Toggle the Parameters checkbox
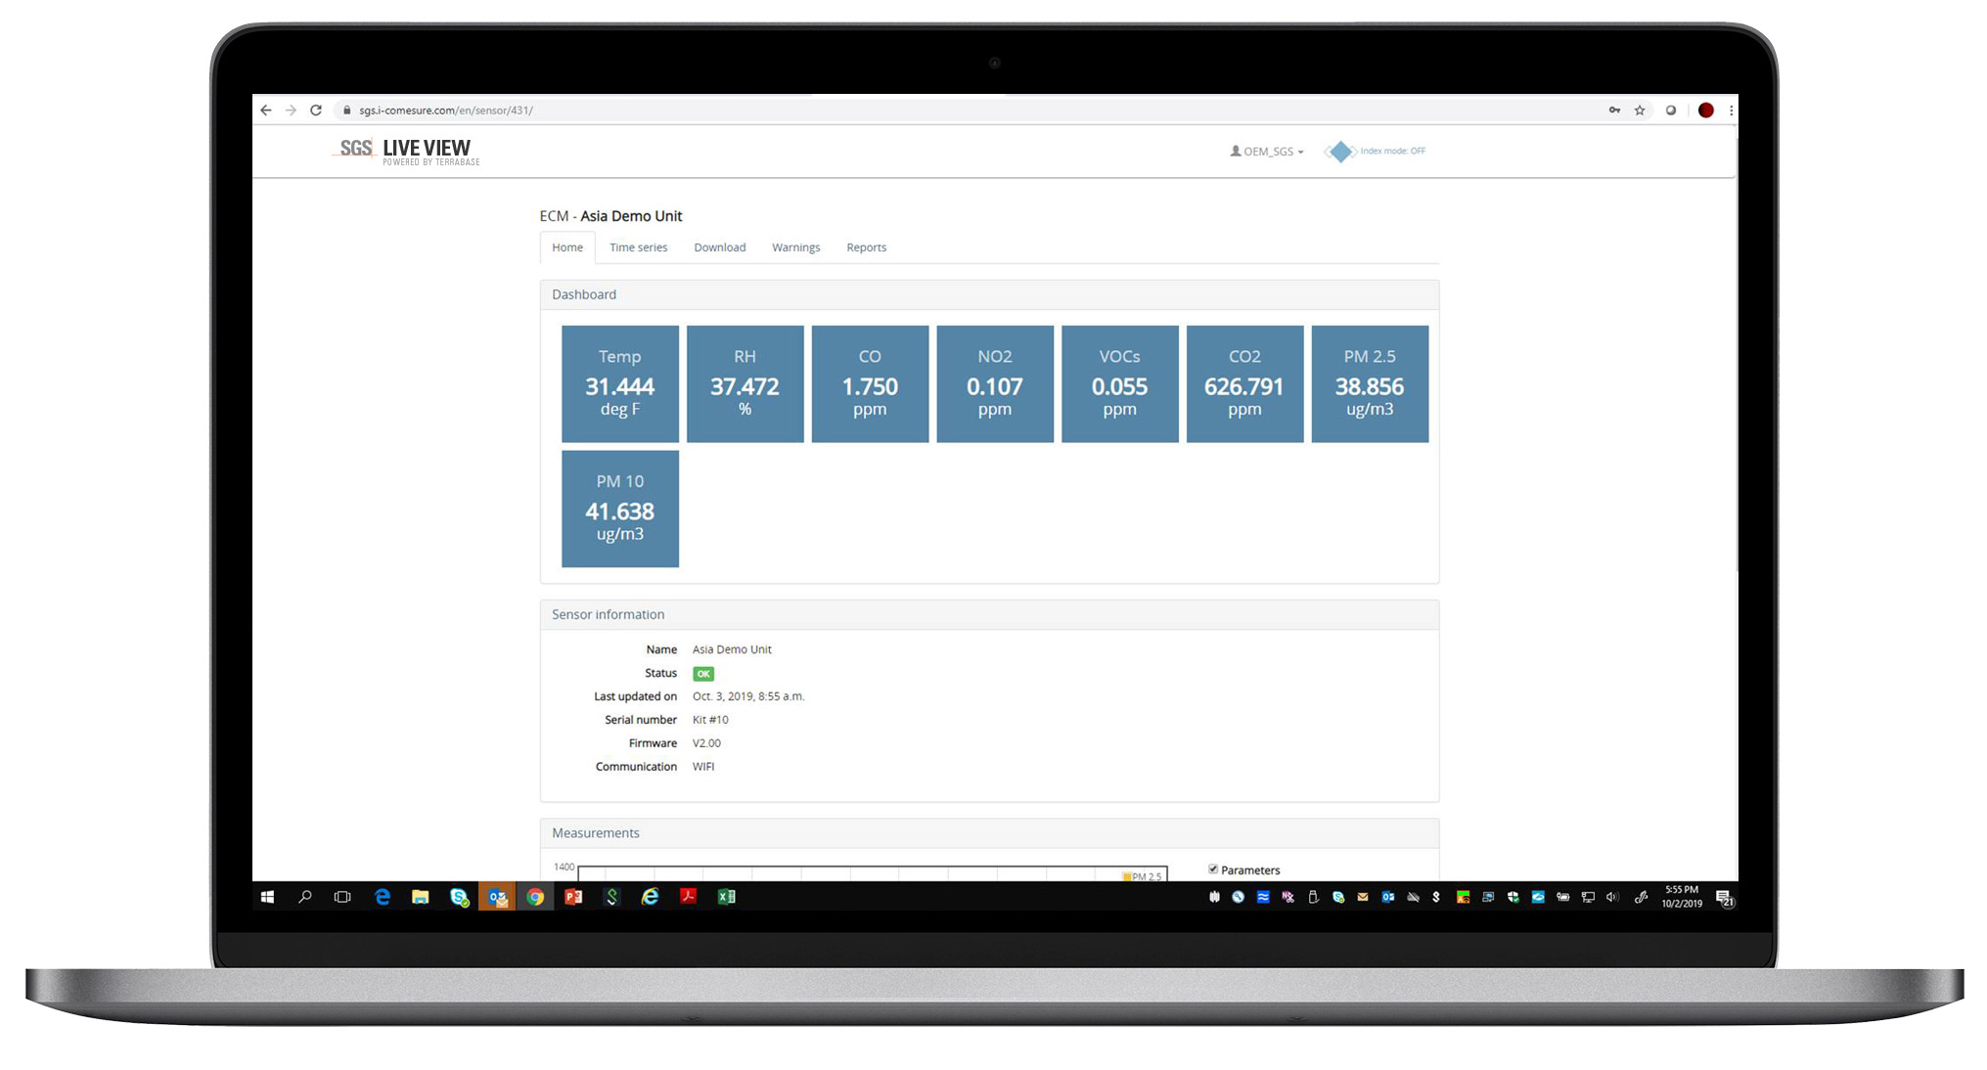1987x1070 pixels. point(1213,869)
